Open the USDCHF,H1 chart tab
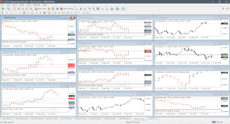Screen dimensions: 230x124 [x=154, y=119]
